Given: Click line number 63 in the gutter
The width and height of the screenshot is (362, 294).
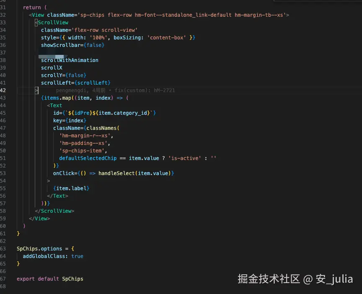Looking at the screenshot, I should (x=3, y=248).
